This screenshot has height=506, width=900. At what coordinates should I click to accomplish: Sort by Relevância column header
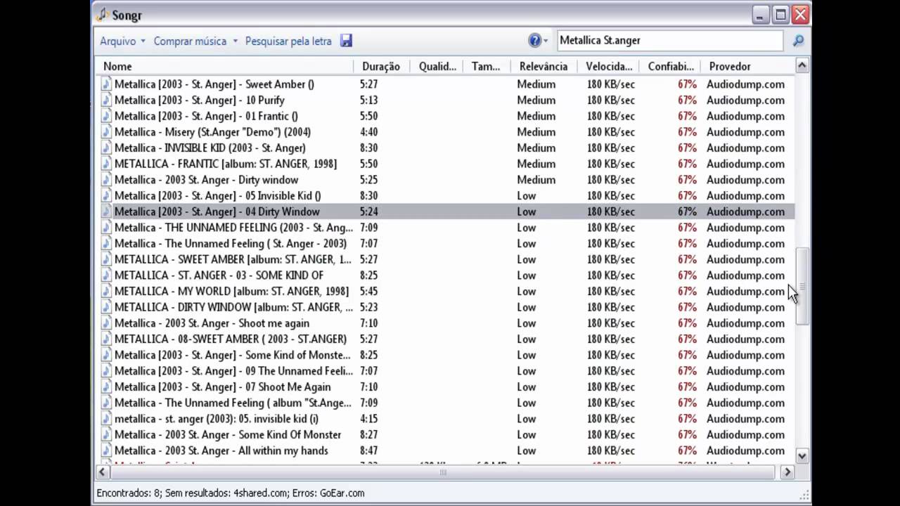[544, 66]
